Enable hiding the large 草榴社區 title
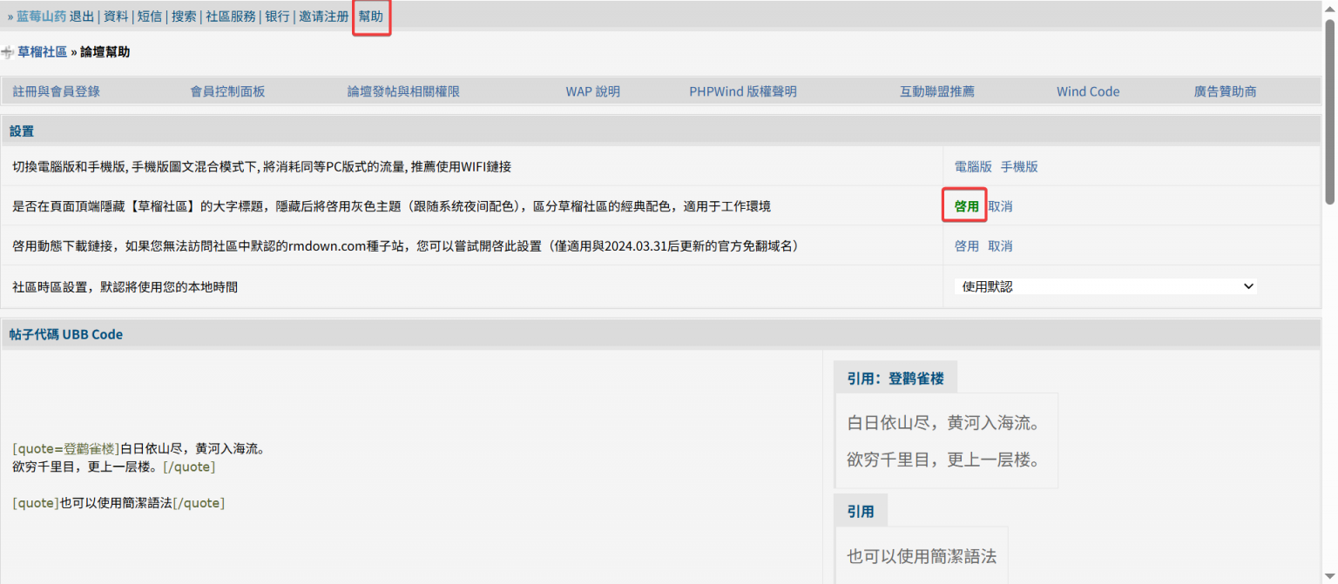 [x=966, y=206]
